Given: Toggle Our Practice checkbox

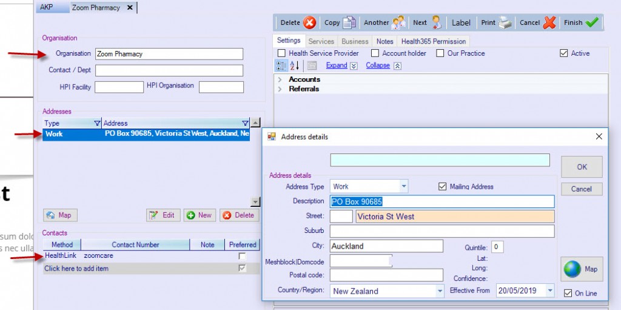Looking at the screenshot, I should [x=440, y=53].
